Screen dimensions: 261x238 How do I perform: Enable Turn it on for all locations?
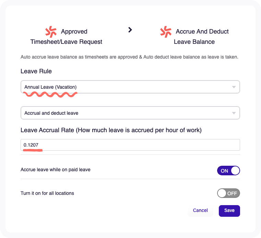click(228, 193)
